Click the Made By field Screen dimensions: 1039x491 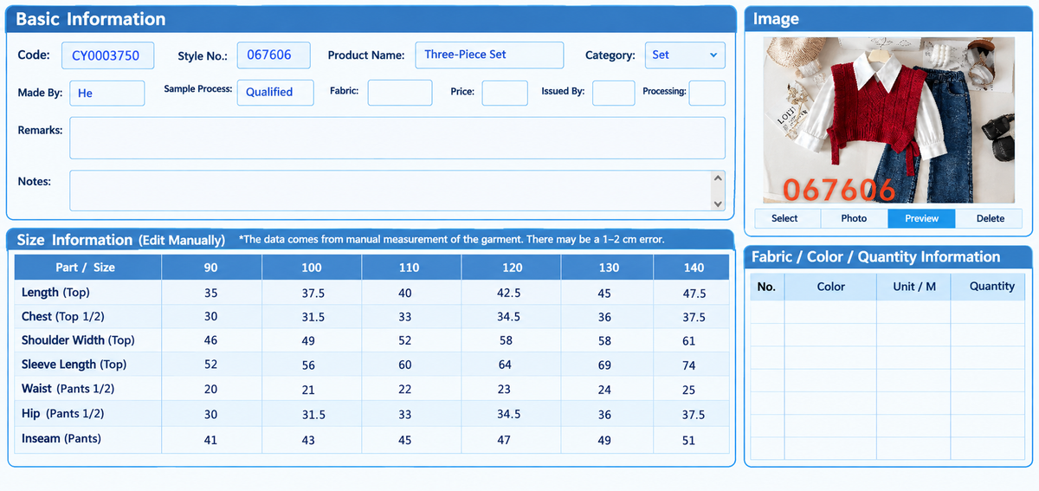(x=106, y=93)
